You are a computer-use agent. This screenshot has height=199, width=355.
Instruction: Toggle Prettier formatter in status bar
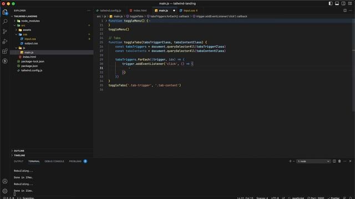pos(334,198)
